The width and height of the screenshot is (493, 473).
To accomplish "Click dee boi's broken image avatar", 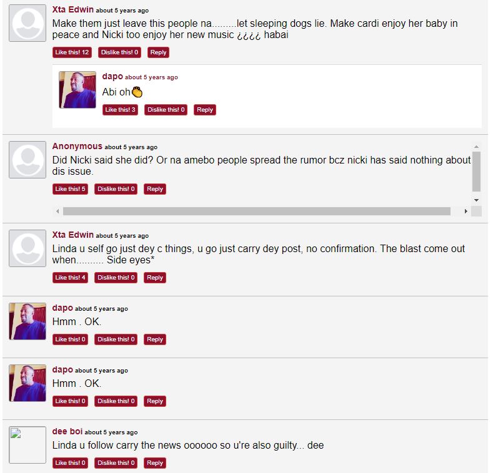I will click(27, 445).
